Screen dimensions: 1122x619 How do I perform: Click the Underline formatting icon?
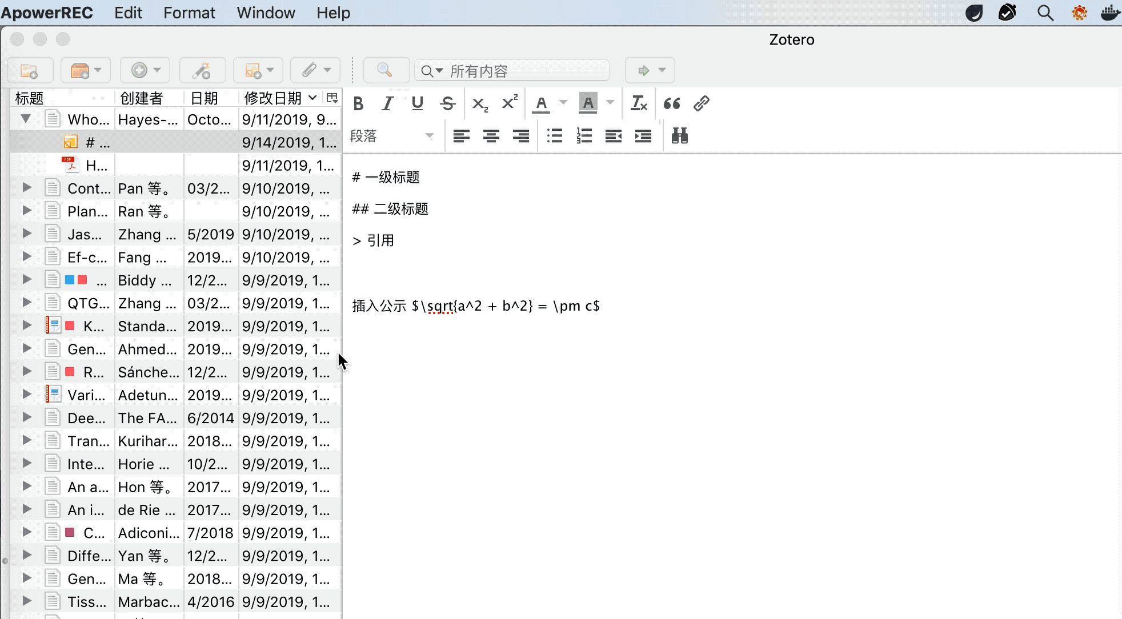(418, 103)
